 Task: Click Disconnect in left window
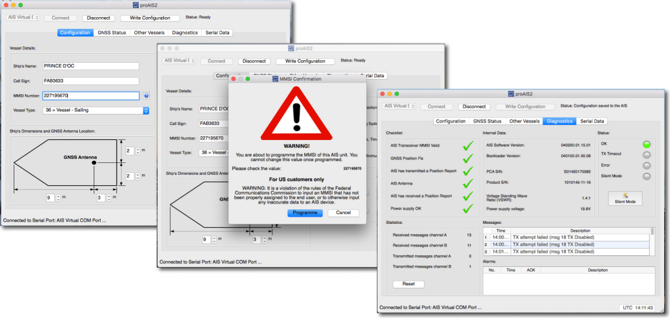pyautogui.click(x=99, y=18)
